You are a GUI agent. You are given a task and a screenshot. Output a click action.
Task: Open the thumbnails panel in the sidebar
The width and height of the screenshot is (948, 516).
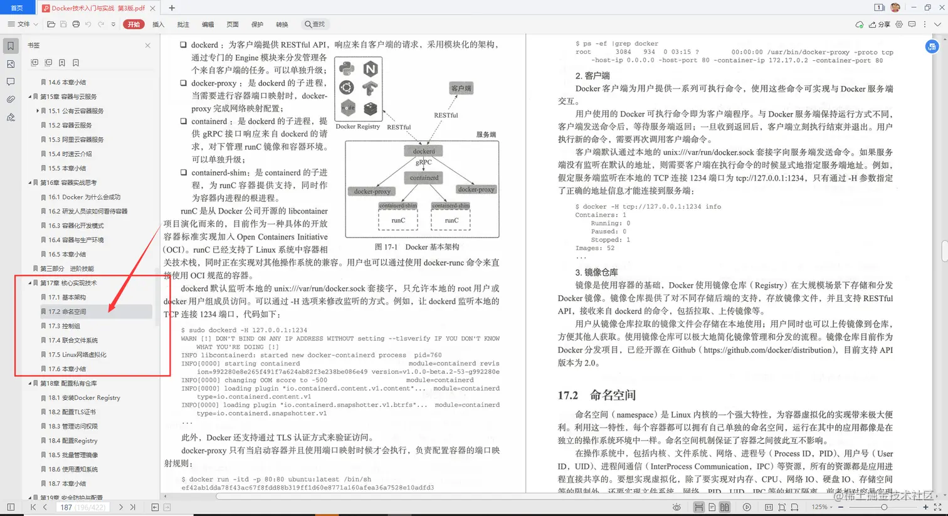(11, 63)
